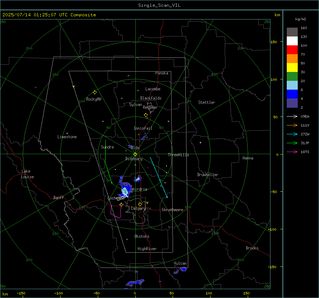
Task: Click the Drumheller town label
Action: click(208, 175)
